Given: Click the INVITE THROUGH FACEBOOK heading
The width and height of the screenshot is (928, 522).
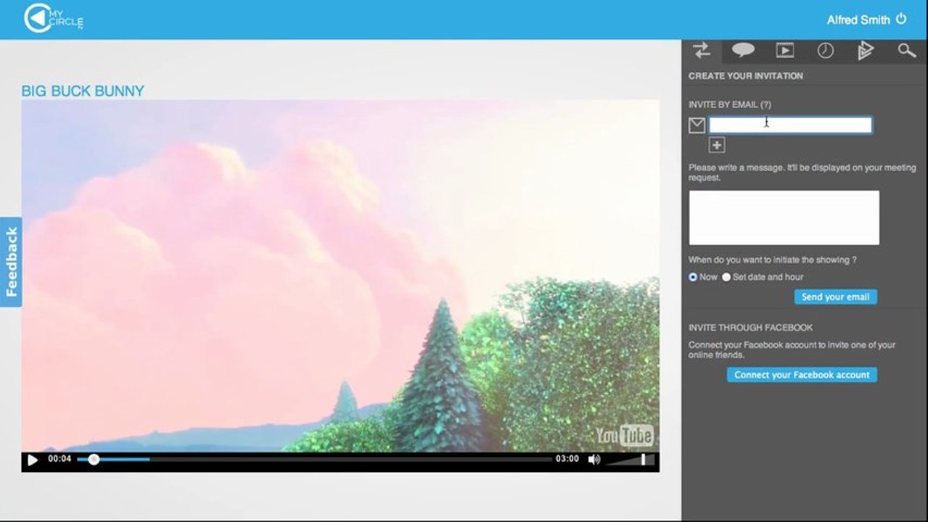Looking at the screenshot, I should coord(751,328).
